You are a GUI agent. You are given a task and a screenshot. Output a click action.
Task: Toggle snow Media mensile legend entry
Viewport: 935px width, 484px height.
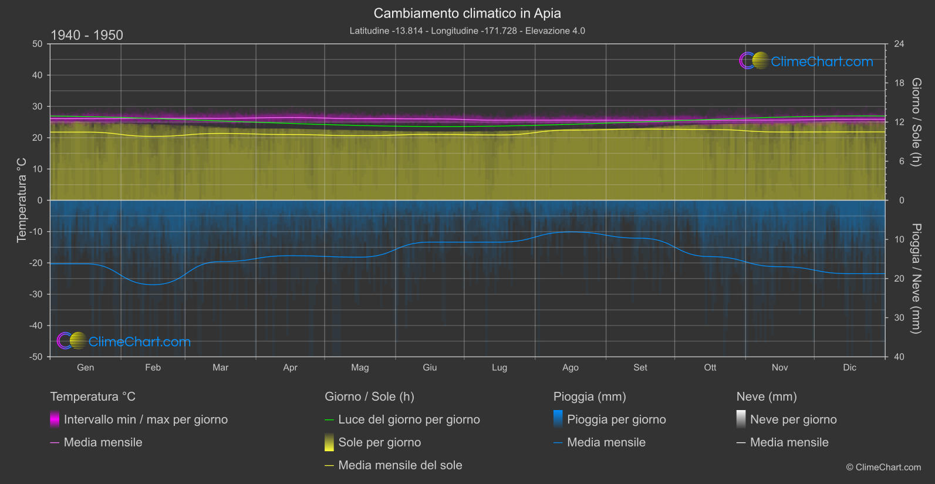coord(789,442)
